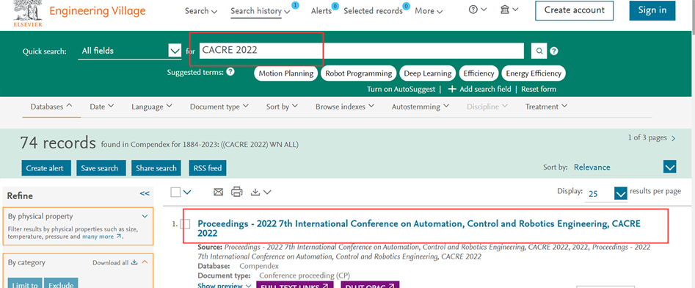Image resolution: width=695 pixels, height=288 pixels.
Task: Click the email results envelope icon
Action: pos(218,192)
